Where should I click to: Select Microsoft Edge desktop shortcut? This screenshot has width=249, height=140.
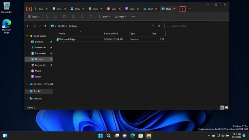[6, 26]
